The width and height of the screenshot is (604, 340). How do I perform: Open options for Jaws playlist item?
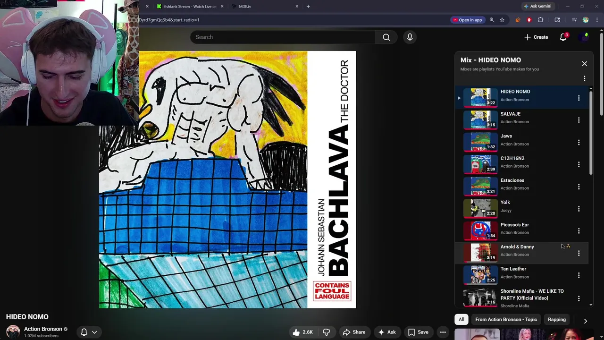click(579, 142)
